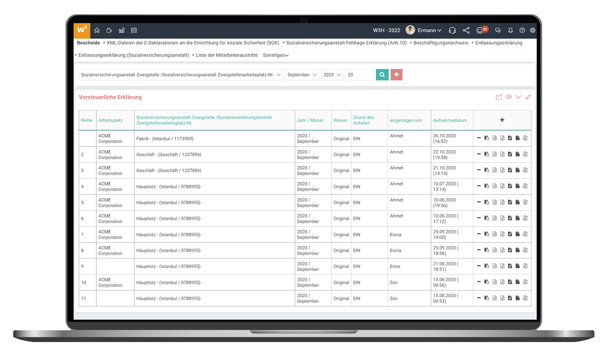Open Sozialversicherungsanstalt Fehltage Erklärung (Anh.10) tab
Viewport: 605px width, 353px height.
pos(346,43)
